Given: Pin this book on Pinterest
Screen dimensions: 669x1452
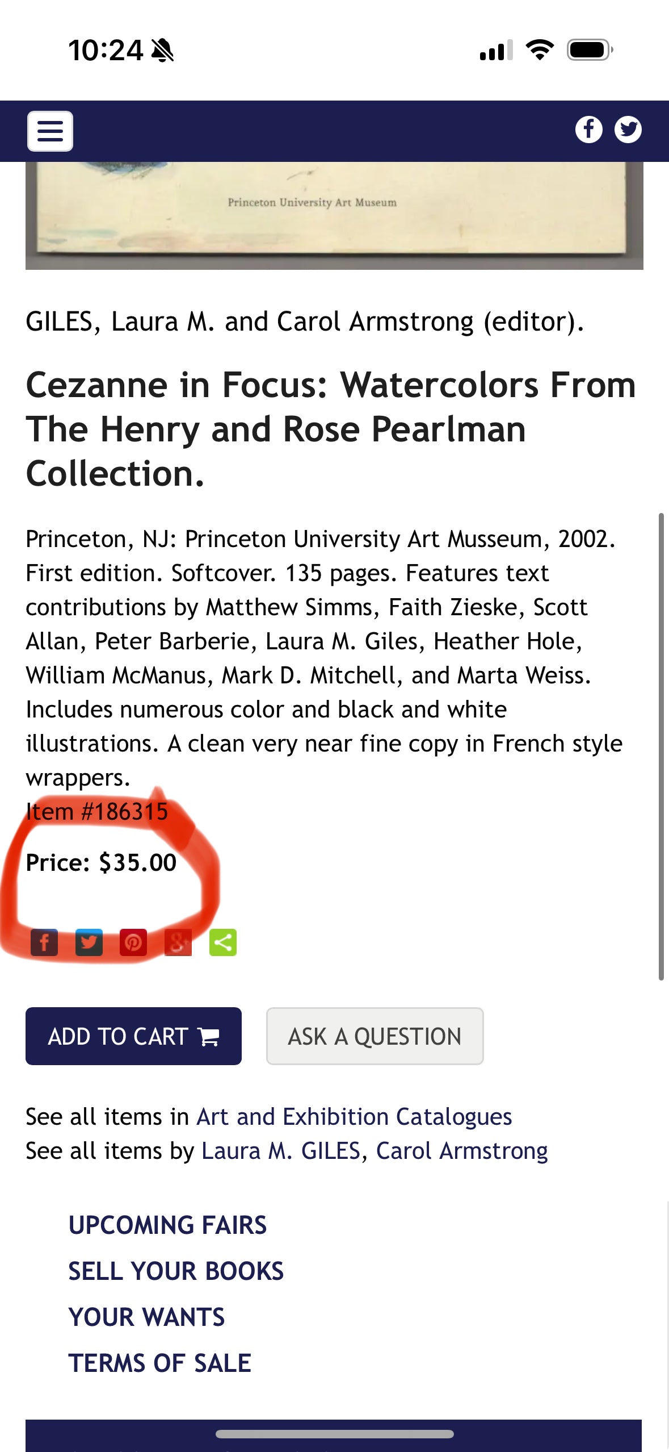Looking at the screenshot, I should click(x=133, y=943).
